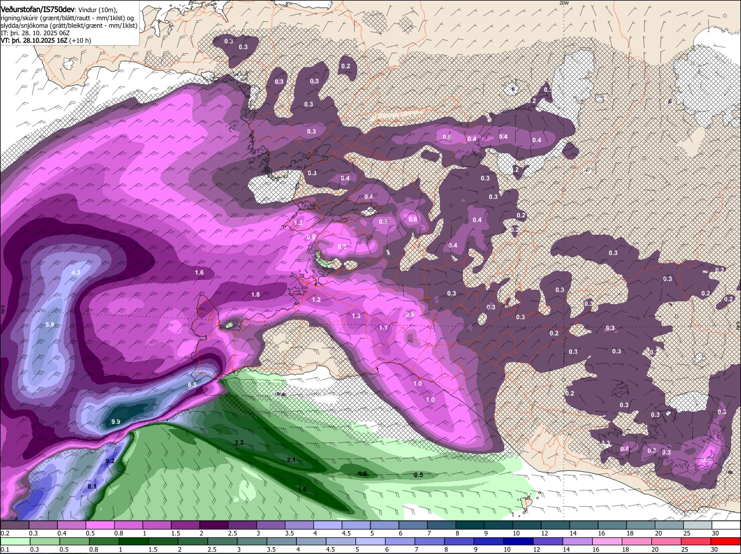Click the 0.1 label in the lower legend
The image size is (741, 554).
coord(5,549)
